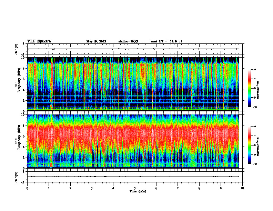273x211 pixels.
Task: Click the "VLF Spectra" plot title
Action: click(x=39, y=41)
